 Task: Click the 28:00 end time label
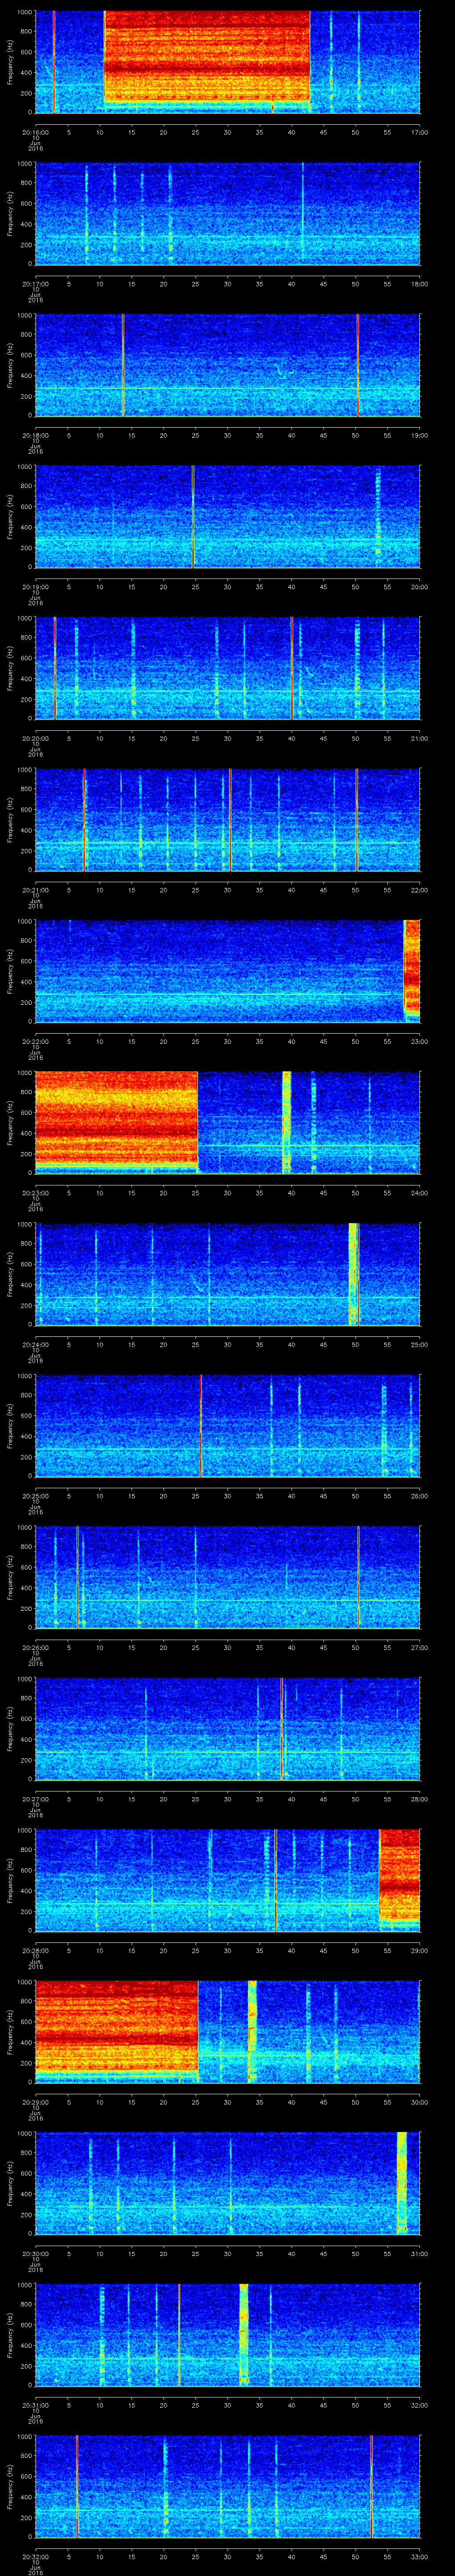(x=419, y=1799)
